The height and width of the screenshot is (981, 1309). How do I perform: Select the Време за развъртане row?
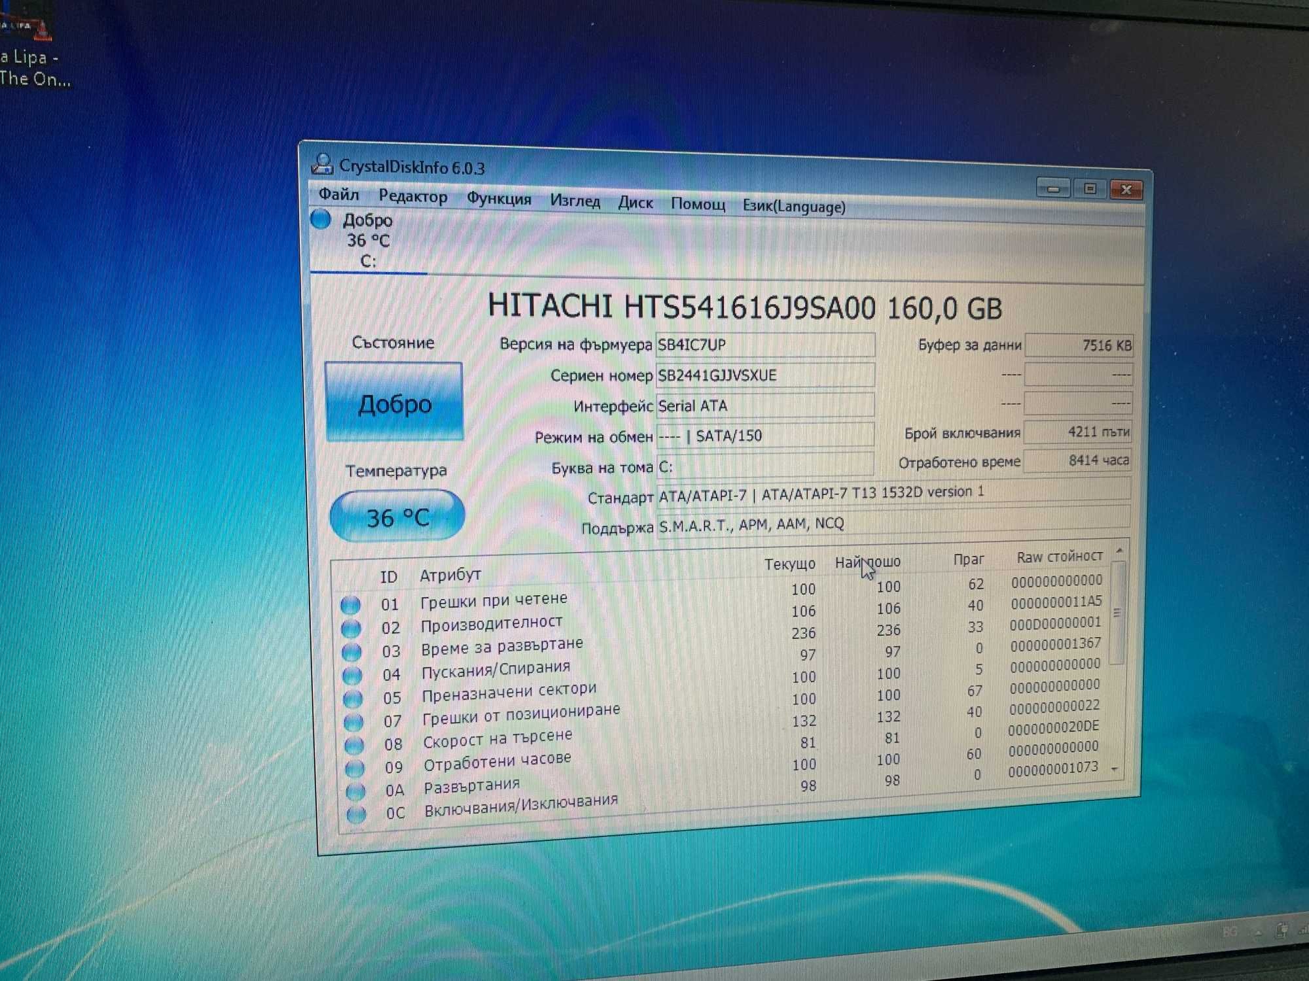click(x=723, y=638)
